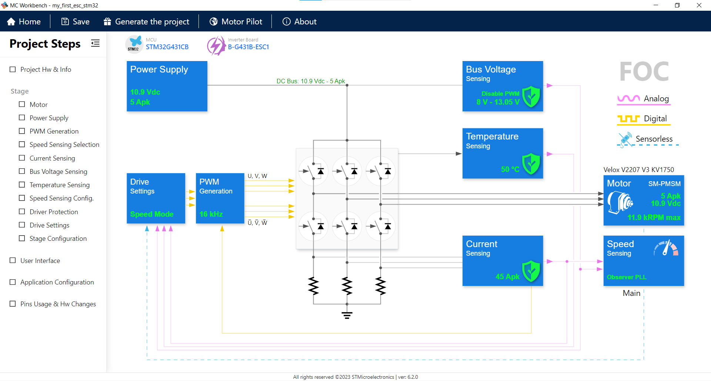Image resolution: width=711 pixels, height=381 pixels.
Task: Check the Project Hw & Info checkbox
Action: (x=13, y=70)
